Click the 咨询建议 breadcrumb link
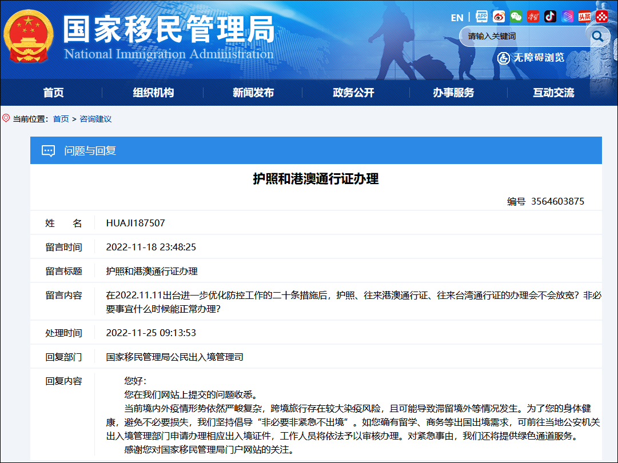 [x=95, y=119]
